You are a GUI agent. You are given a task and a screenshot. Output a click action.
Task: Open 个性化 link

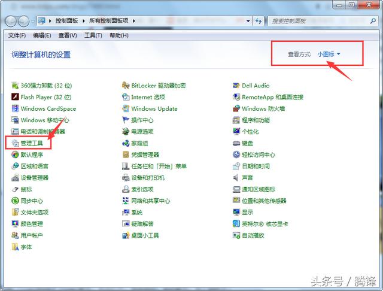pos(250,132)
